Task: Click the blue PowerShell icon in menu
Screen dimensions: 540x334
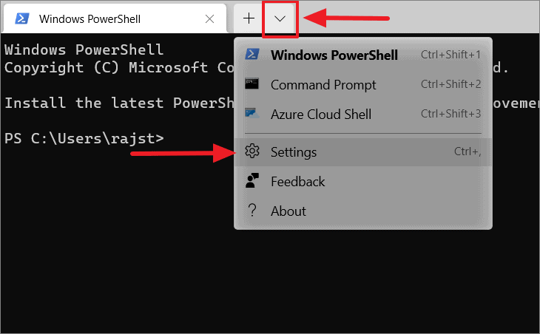Action: coord(252,55)
